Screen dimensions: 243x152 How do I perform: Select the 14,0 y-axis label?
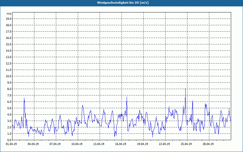[x=9, y=50]
